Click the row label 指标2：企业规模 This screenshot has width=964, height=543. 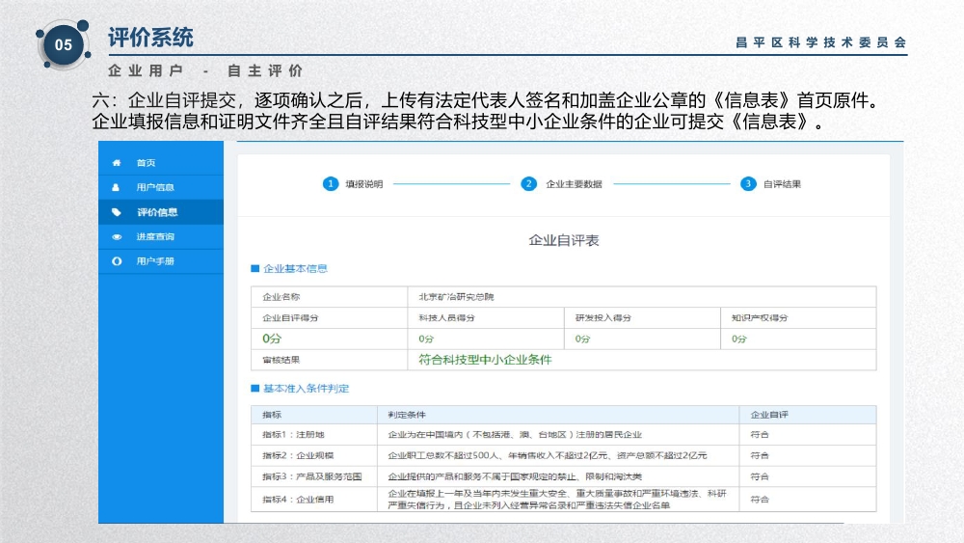[298, 455]
